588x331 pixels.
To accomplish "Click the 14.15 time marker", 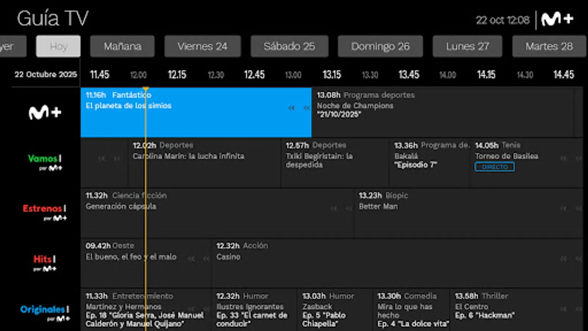I will tap(486, 75).
